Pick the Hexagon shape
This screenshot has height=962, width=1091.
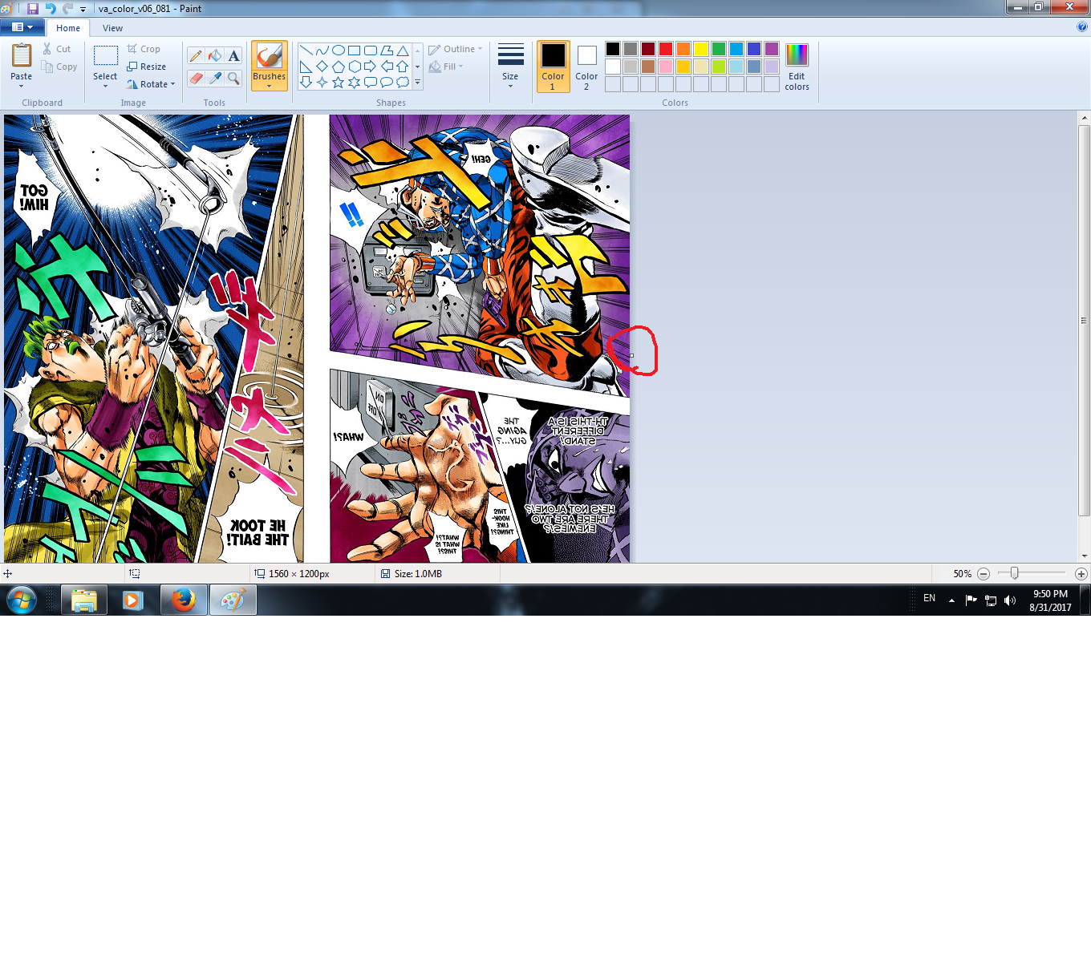pos(354,67)
